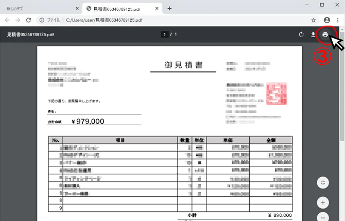The image size is (345, 221).
Task: Open Chrome's three-dot menu
Action: click(x=337, y=20)
